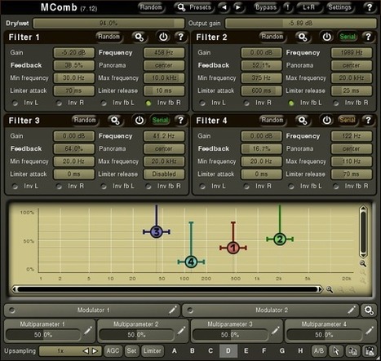The width and height of the screenshot is (381, 361).
Task: Open Filter 2 Panorama center field
Action: point(352,65)
